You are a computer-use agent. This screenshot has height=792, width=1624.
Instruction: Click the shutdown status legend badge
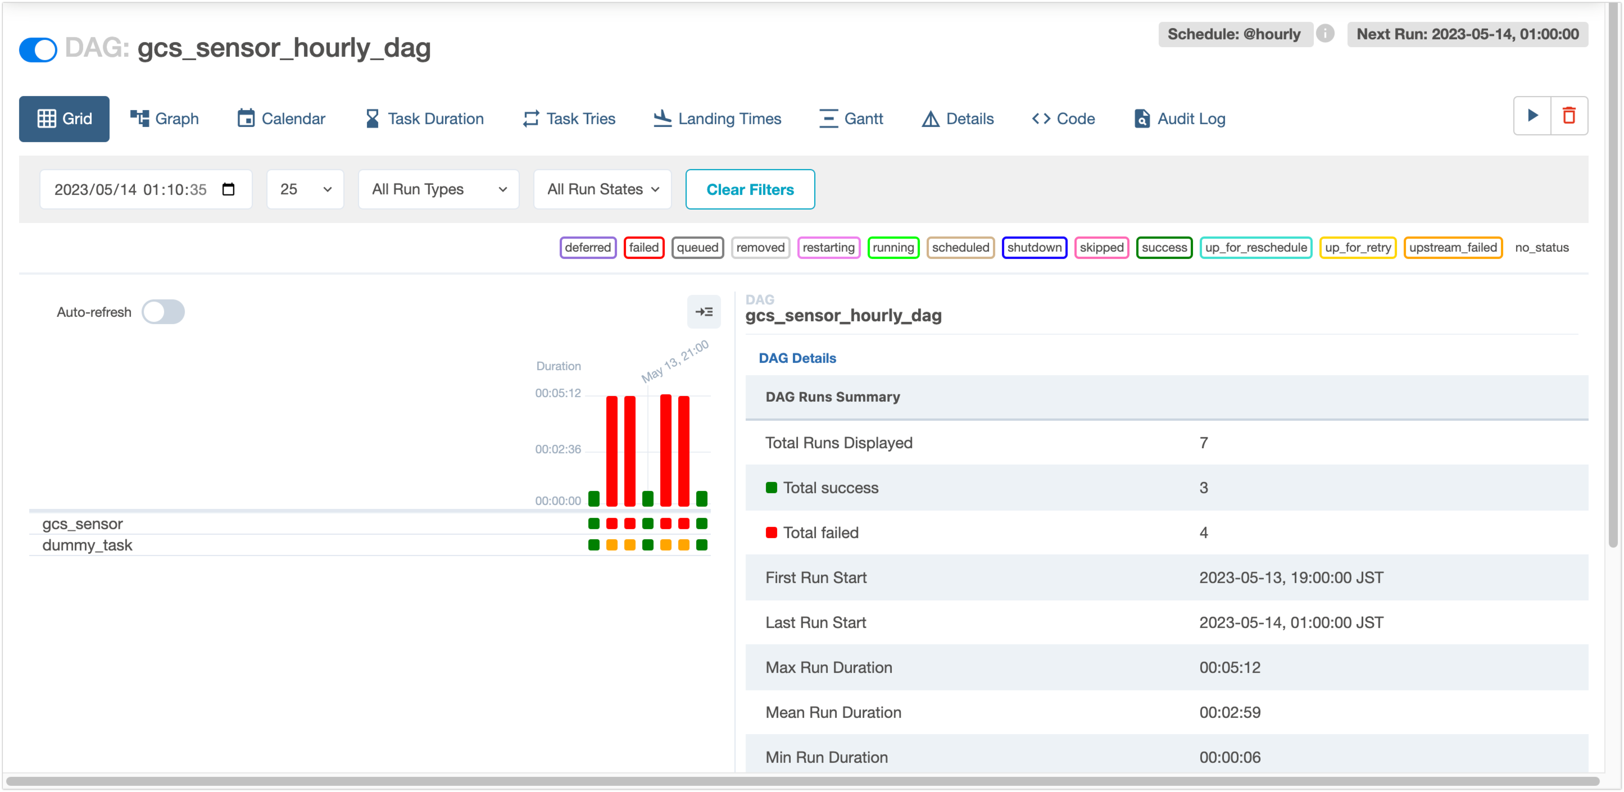1035,248
